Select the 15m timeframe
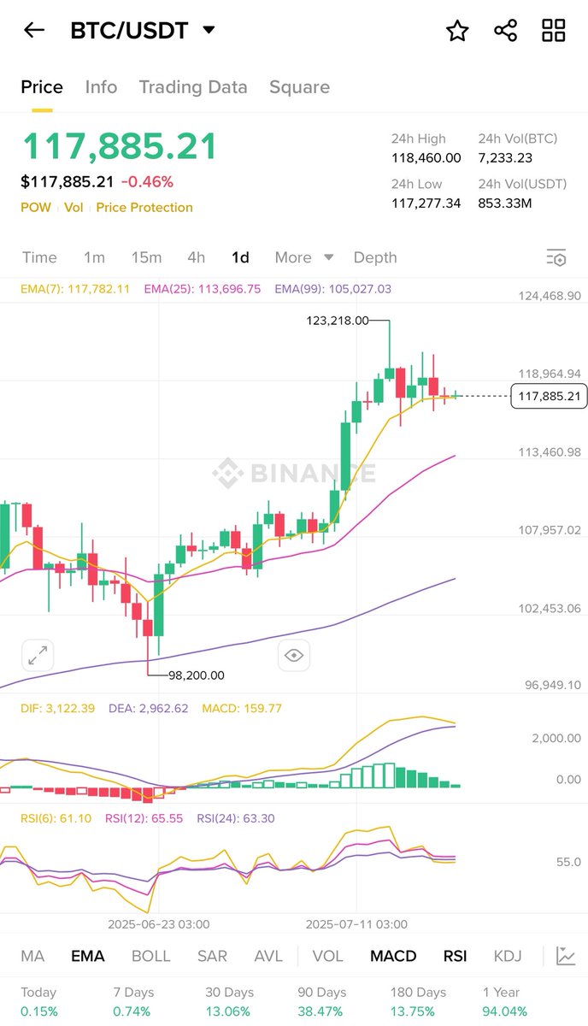This screenshot has height=1026, width=588. [146, 257]
